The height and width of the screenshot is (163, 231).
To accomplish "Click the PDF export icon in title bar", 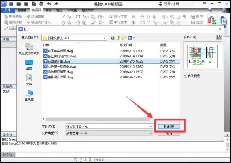I will tap(34, 4).
